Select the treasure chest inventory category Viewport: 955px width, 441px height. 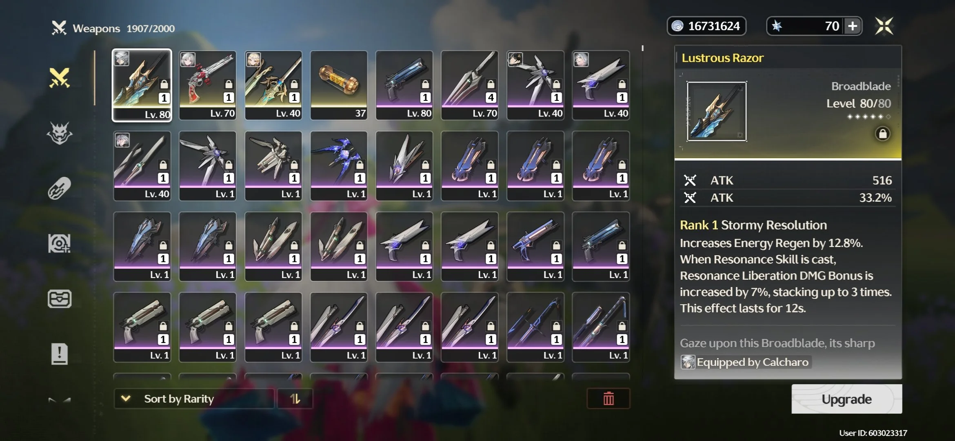click(60, 299)
